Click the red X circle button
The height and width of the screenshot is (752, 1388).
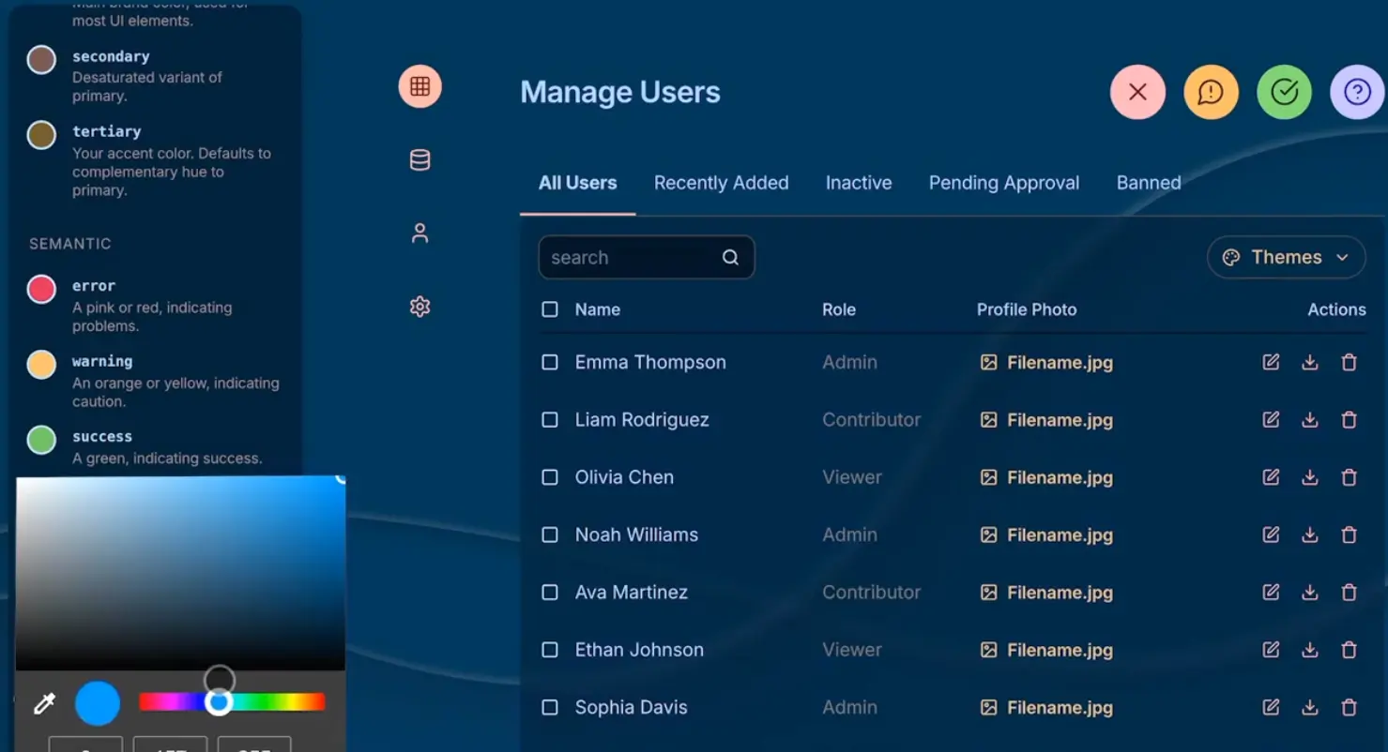point(1137,92)
